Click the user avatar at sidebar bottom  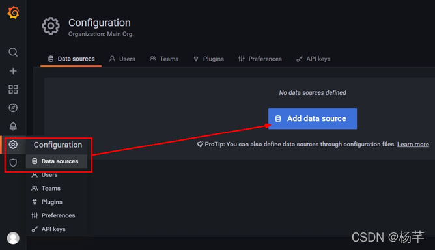pos(13,238)
